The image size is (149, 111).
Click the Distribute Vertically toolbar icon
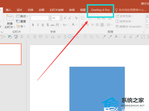65,37
